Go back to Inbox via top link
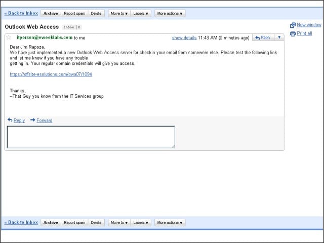324x243 pixels. click(21, 13)
